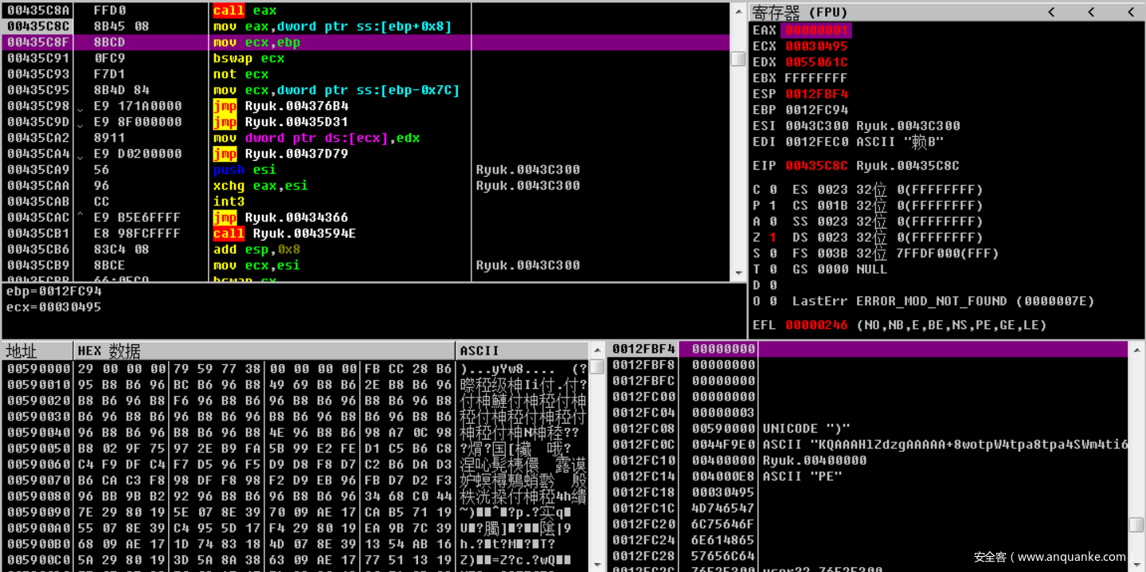Click address 00435CA2 in disassembly
This screenshot has height=572, width=1146.
pos(38,138)
